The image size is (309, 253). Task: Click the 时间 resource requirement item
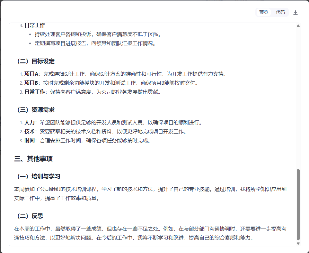click(x=87, y=141)
